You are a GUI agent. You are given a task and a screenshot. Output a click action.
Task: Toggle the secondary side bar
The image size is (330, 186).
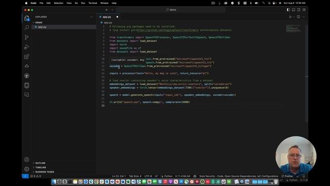click(299, 10)
